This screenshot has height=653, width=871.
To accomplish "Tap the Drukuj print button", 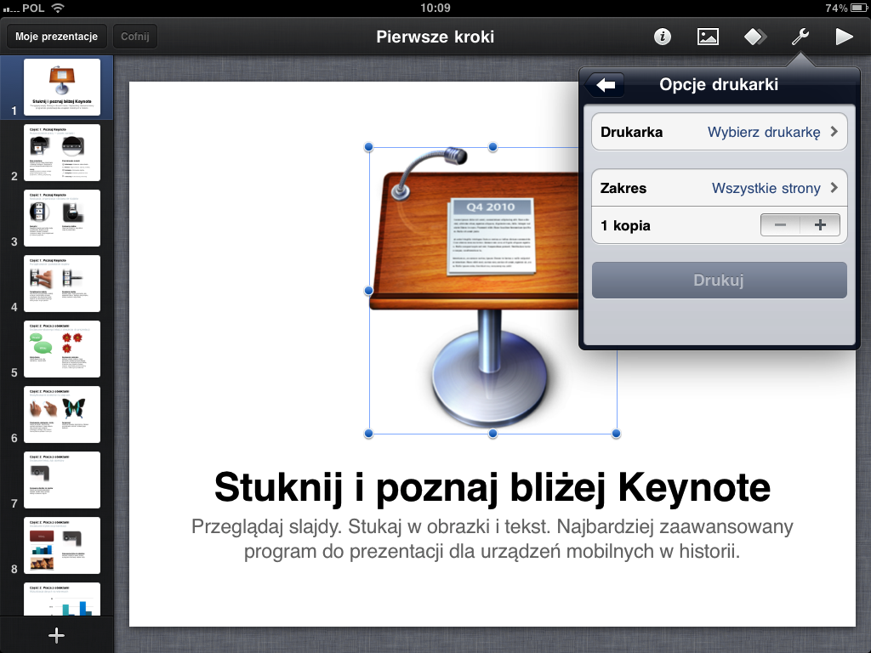I will (x=720, y=280).
